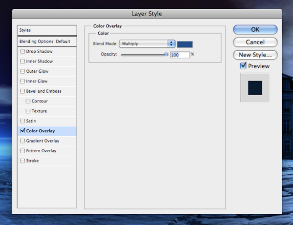This screenshot has height=225, width=293.
Task: Select the Stroke label row
Action: tap(47, 161)
